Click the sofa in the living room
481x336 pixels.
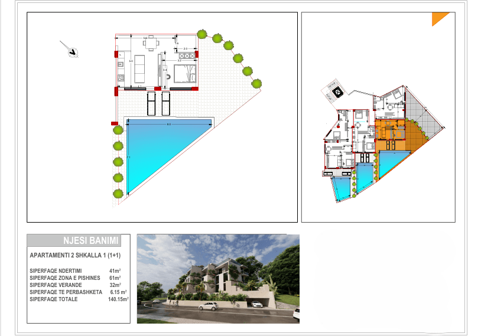pos(139,68)
